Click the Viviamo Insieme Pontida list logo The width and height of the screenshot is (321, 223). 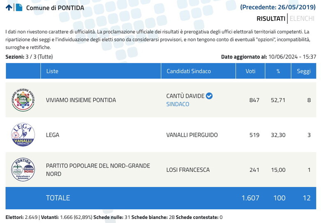tap(23, 100)
